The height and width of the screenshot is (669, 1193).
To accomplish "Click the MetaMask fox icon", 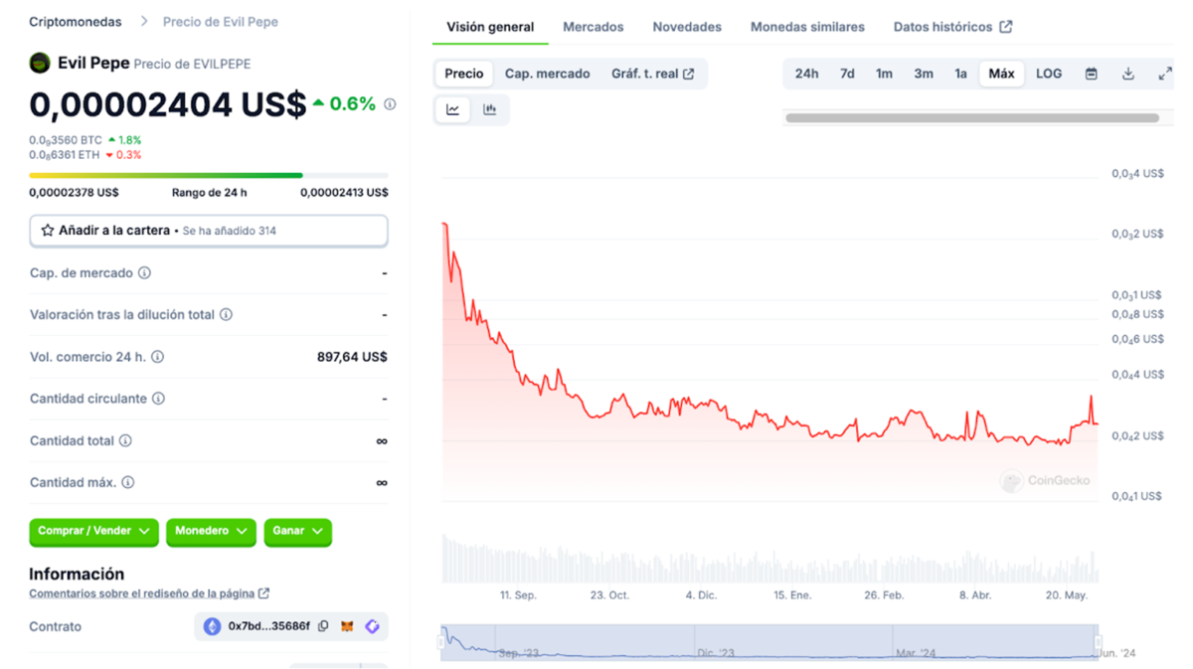I will [348, 626].
